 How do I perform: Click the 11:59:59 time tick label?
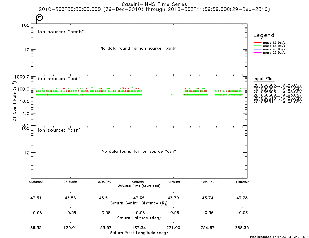[x=242, y=182]
